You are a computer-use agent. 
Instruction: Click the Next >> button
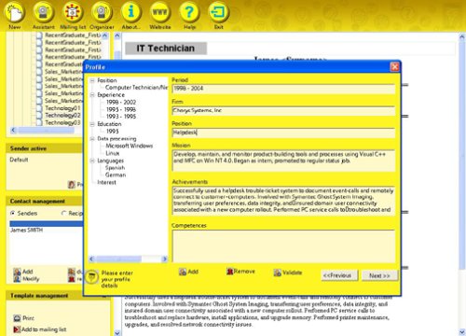pyautogui.click(x=379, y=275)
